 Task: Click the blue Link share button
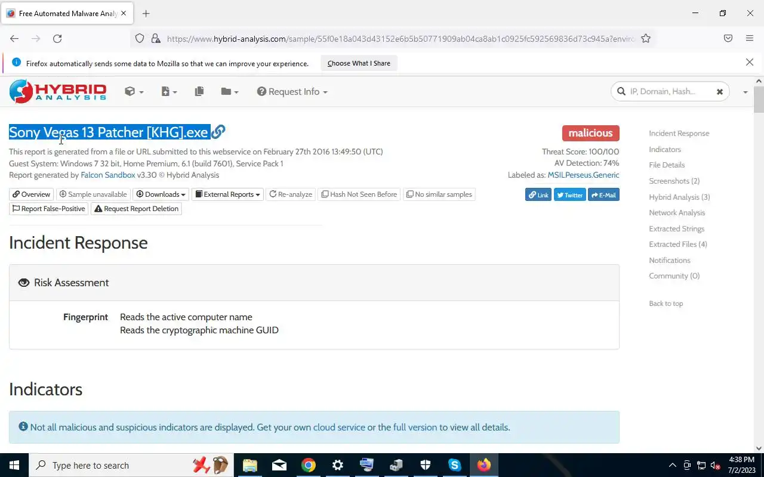[x=538, y=195]
